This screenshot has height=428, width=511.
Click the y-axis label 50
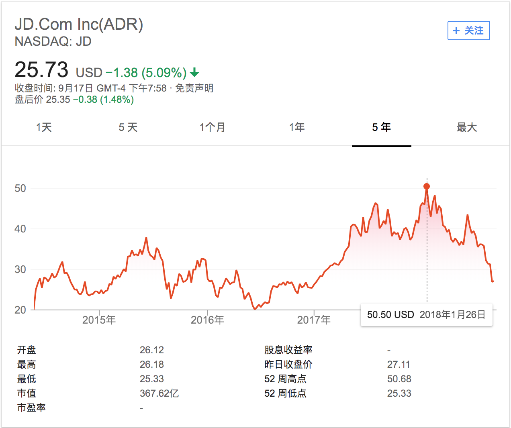(x=20, y=188)
